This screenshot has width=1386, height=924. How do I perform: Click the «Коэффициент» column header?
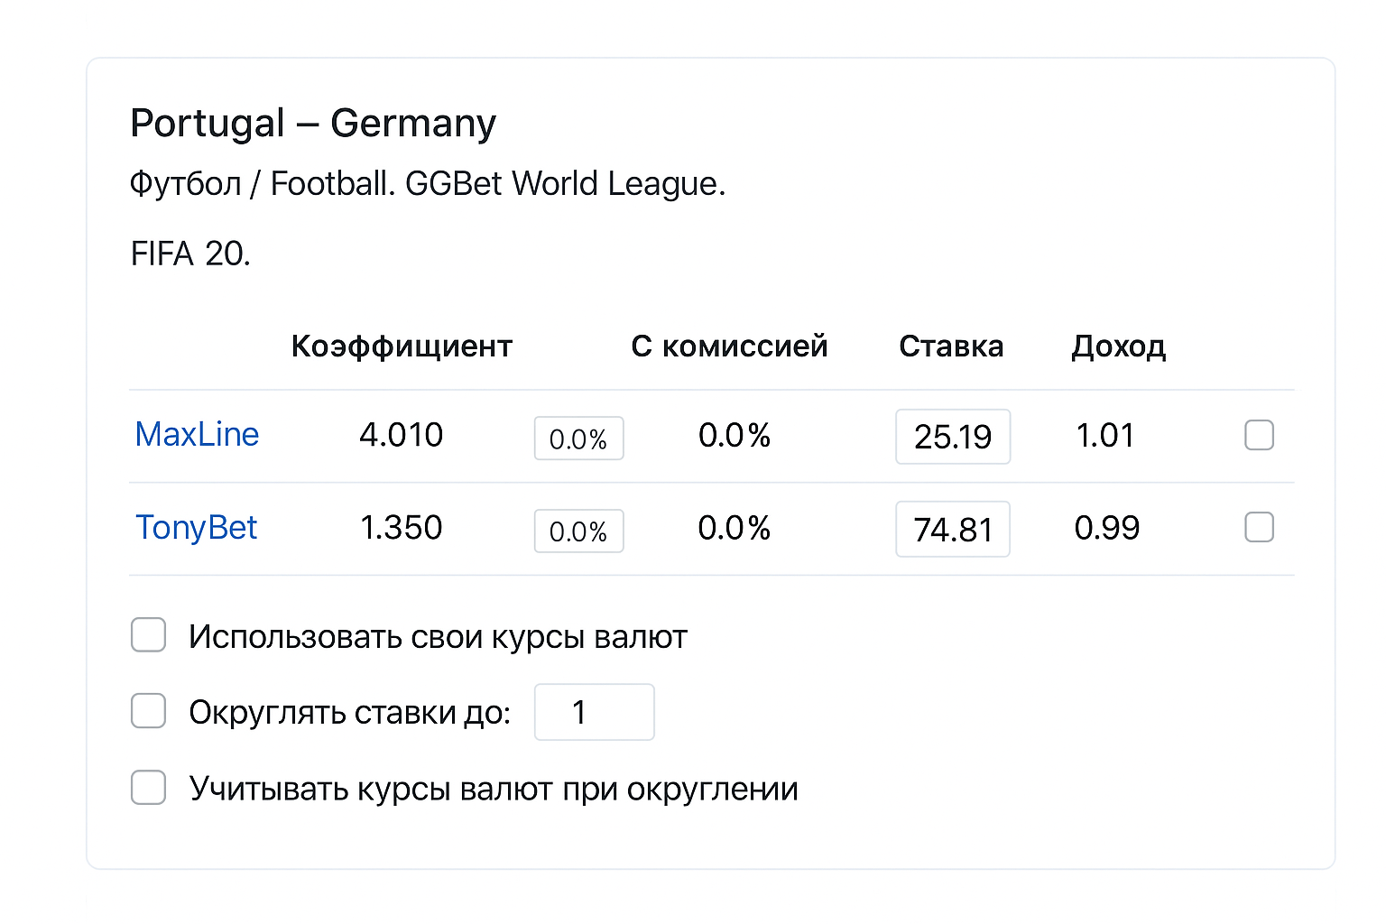[402, 346]
